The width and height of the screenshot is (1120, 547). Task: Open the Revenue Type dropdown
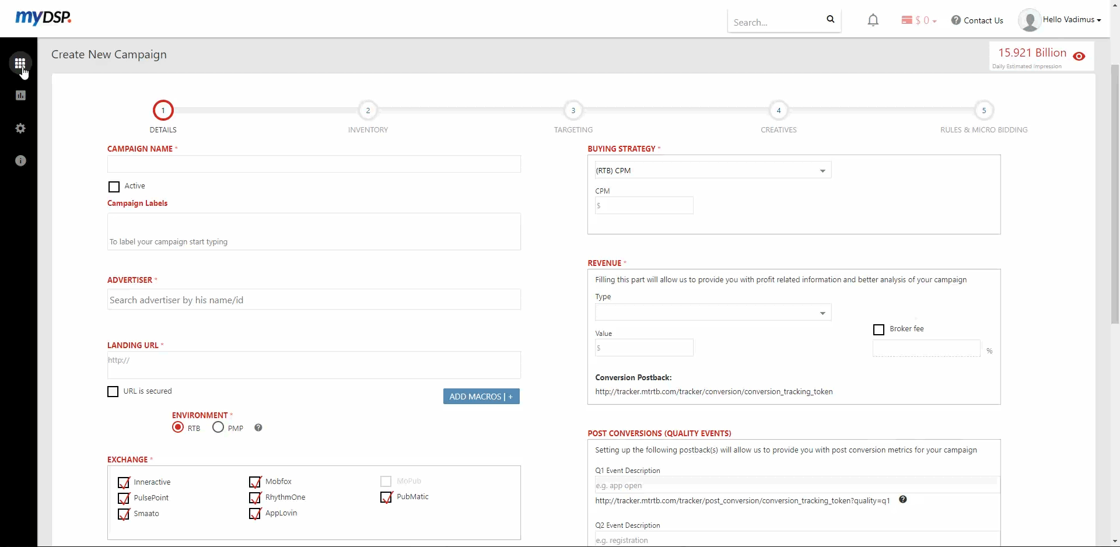(x=713, y=313)
